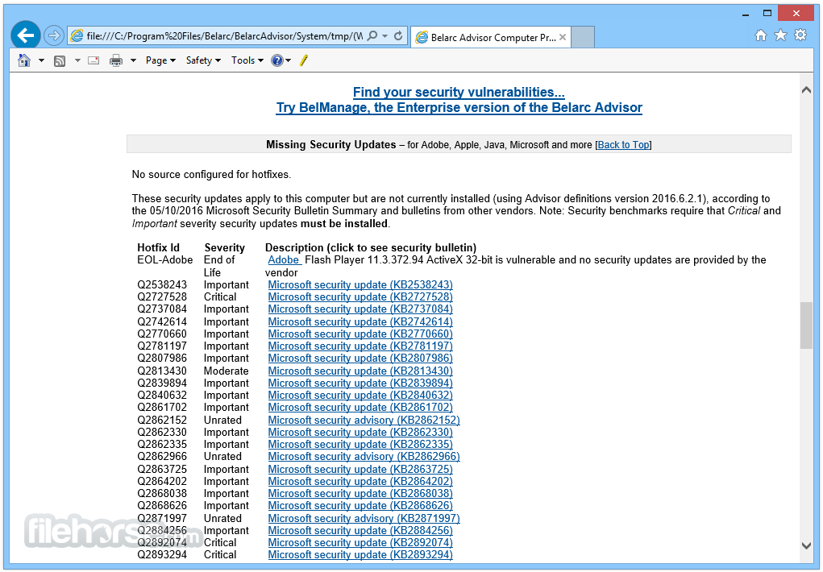Click the scrollbar up arrow
Screen dimensions: 823x572
(x=806, y=89)
